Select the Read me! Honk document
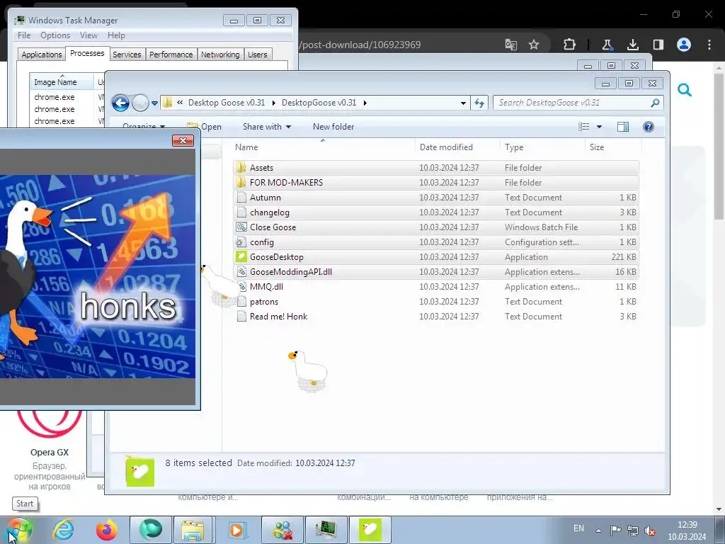Image resolution: width=725 pixels, height=544 pixels. 436,317
